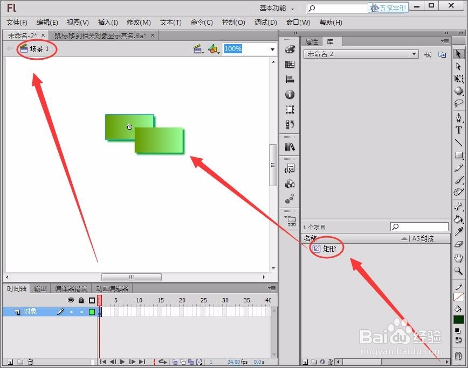The width and height of the screenshot is (468, 368).
Task: Open the 文件(F) menu
Action: 17,23
